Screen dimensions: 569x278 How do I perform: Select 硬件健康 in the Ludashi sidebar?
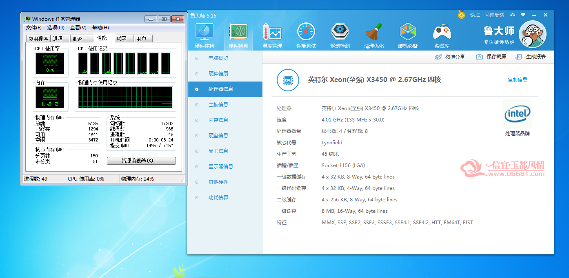point(225,74)
